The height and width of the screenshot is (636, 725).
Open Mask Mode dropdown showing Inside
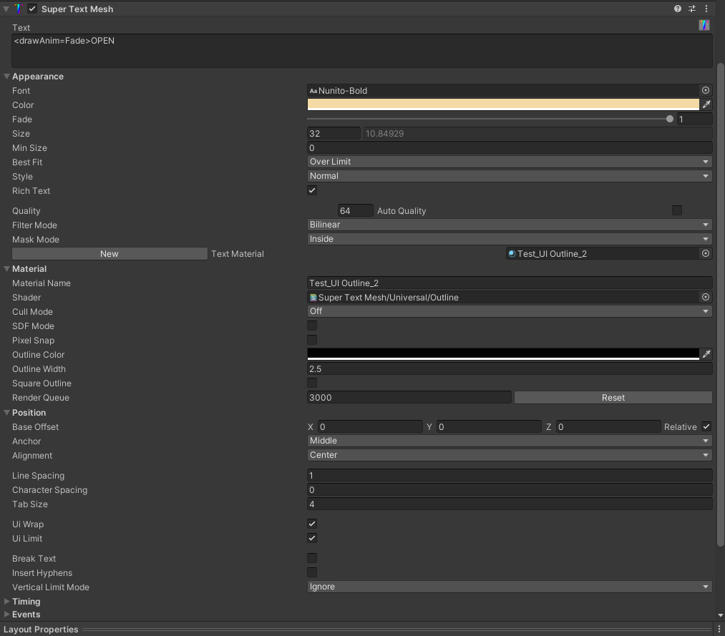click(x=510, y=239)
